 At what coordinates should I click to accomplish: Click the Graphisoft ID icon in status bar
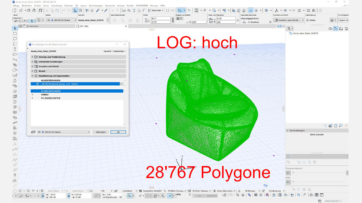[320, 201]
